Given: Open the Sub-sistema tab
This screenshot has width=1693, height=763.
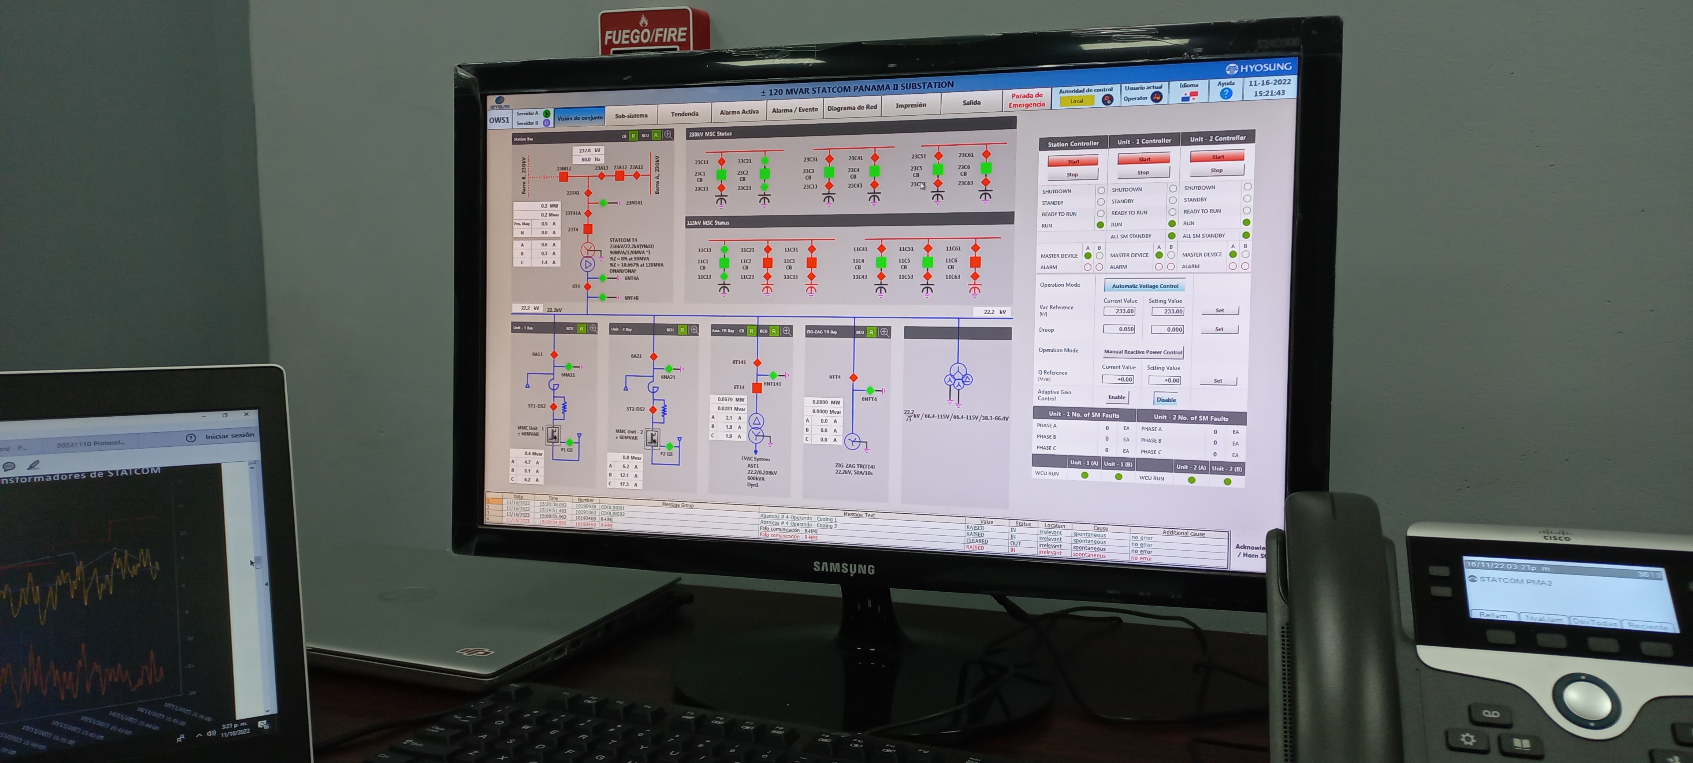Looking at the screenshot, I should pos(631,116).
